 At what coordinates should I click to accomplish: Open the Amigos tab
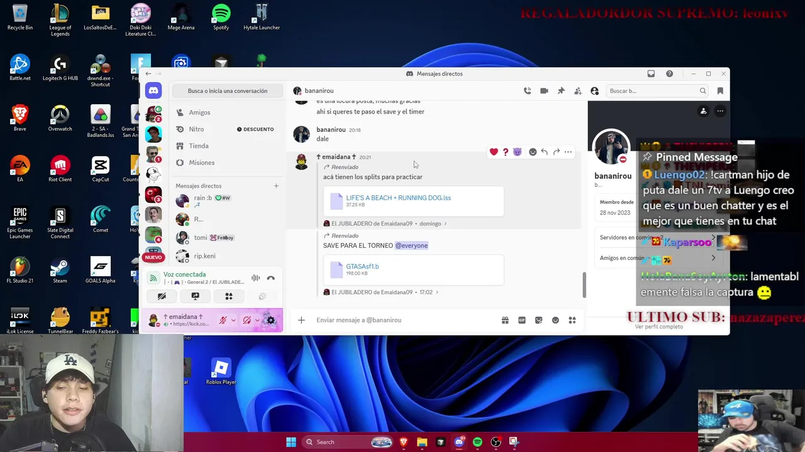coord(227,112)
